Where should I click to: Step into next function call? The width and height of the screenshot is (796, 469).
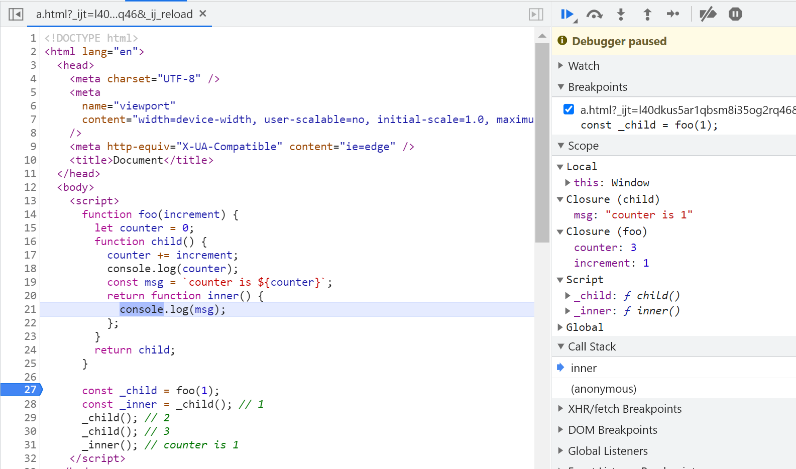point(621,14)
